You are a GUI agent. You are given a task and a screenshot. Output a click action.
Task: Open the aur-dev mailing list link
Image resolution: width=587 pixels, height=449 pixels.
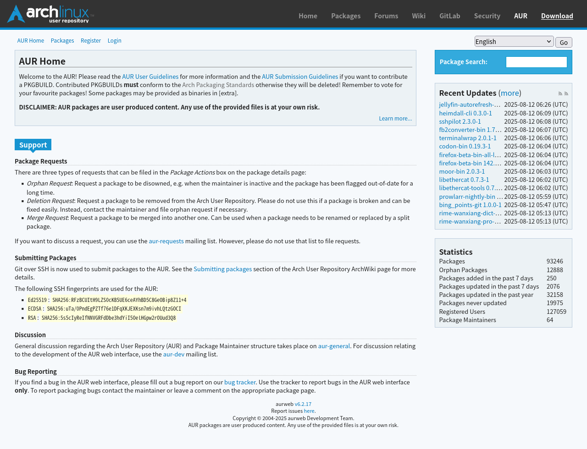[174, 354]
